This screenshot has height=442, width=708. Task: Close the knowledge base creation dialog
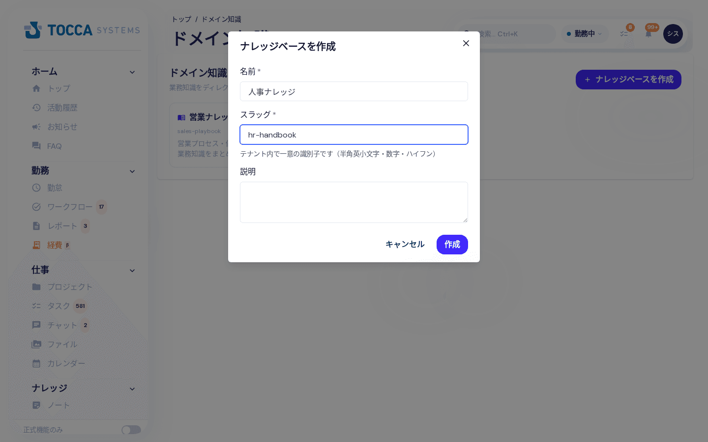(x=466, y=43)
